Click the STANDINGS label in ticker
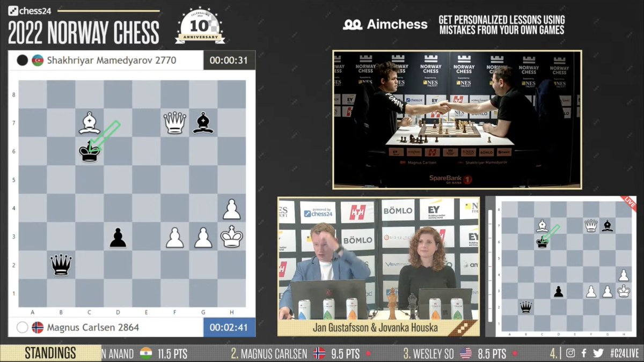Image resolution: width=644 pixels, height=362 pixels. pos(50,353)
